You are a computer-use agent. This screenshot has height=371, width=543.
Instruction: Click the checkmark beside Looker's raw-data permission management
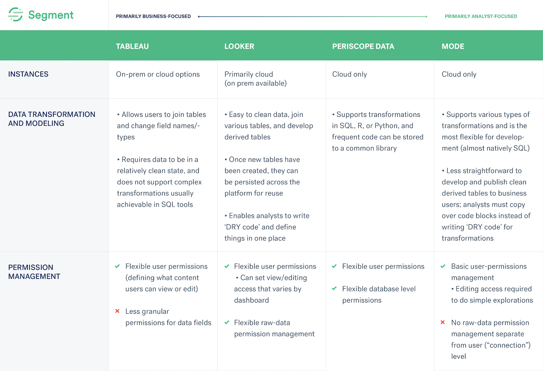click(x=226, y=323)
